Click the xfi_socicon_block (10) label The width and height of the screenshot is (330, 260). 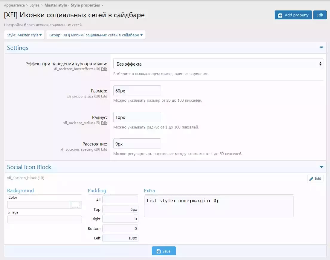26,178
